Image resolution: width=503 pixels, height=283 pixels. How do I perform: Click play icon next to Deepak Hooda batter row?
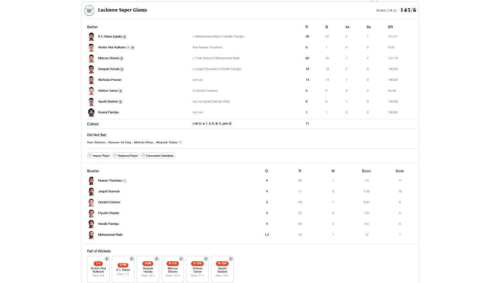(x=122, y=69)
